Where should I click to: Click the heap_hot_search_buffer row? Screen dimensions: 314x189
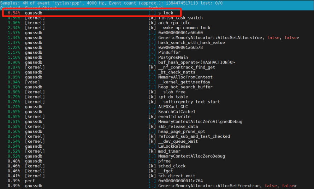click(x=185, y=87)
